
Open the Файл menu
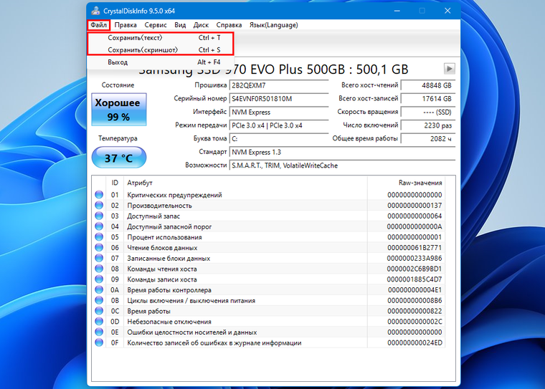98,25
